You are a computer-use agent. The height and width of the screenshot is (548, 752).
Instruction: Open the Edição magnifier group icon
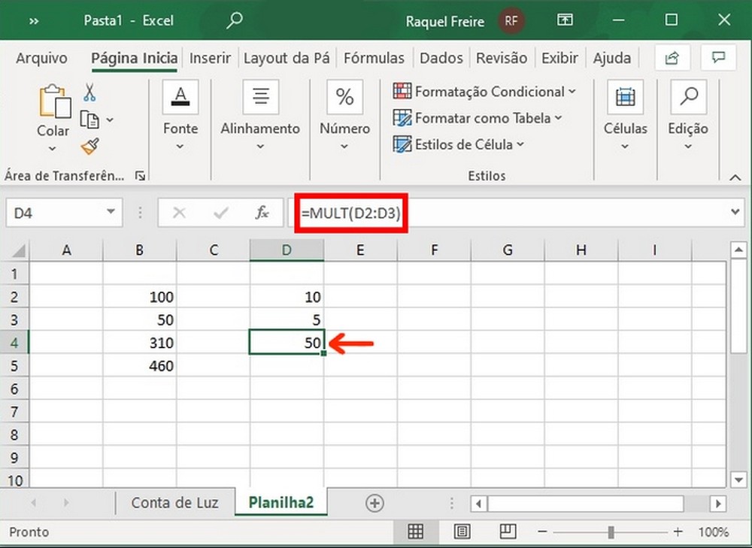click(688, 97)
